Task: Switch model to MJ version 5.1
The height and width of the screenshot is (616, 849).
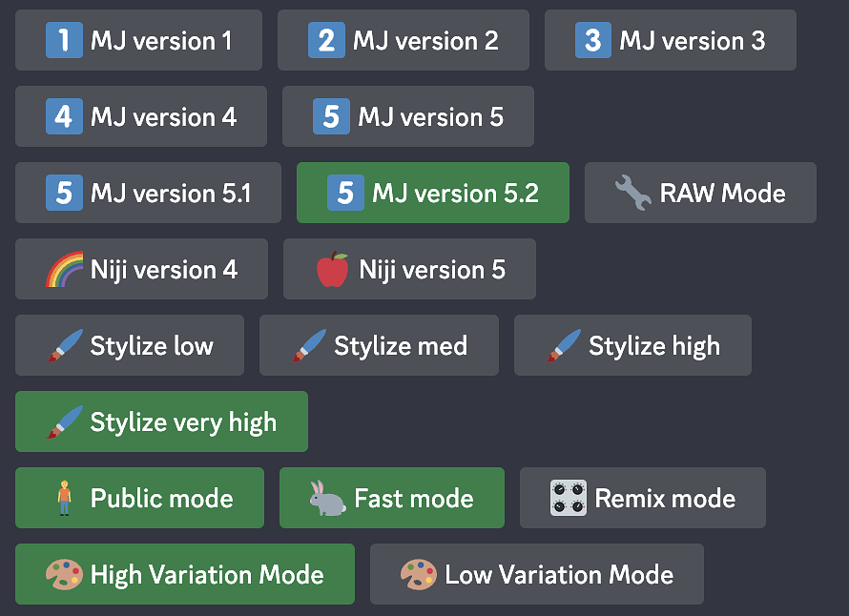Action: pyautogui.click(x=149, y=193)
